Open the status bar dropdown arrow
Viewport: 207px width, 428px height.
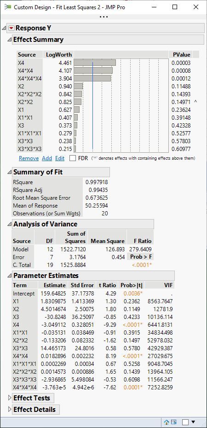coord(193,422)
